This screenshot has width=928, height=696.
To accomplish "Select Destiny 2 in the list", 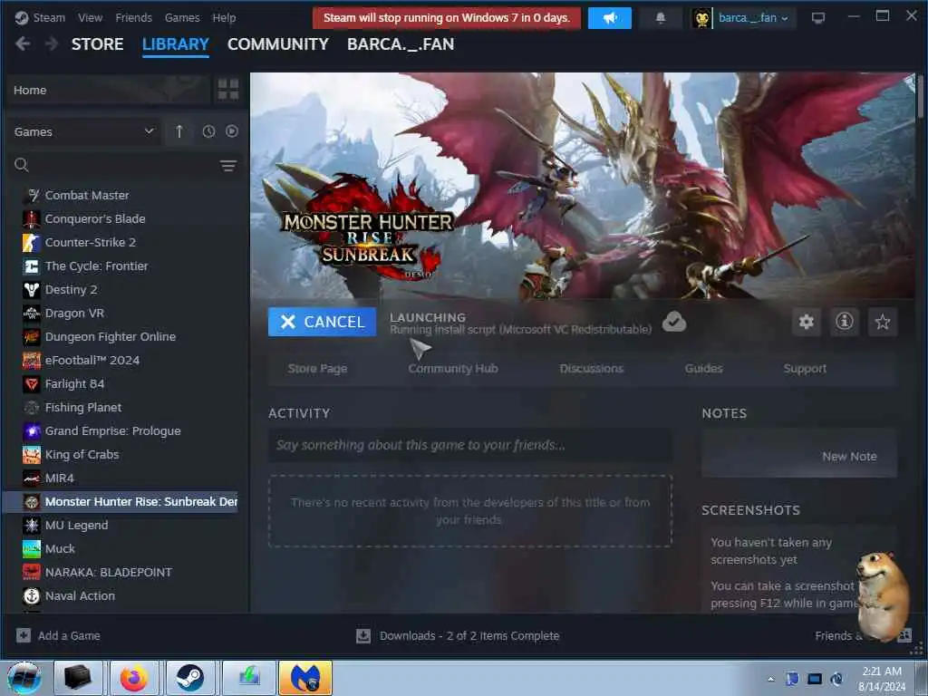I will [x=71, y=290].
